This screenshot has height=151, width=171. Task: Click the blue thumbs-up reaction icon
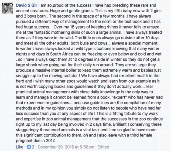[x=29, y=147]
